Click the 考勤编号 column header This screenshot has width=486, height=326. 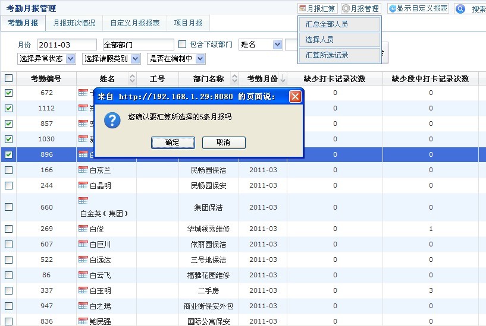[x=46, y=78]
